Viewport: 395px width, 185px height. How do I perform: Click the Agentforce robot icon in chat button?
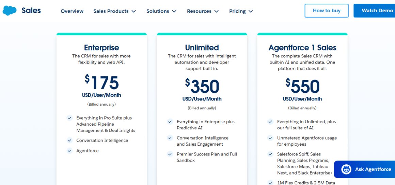tap(346, 169)
